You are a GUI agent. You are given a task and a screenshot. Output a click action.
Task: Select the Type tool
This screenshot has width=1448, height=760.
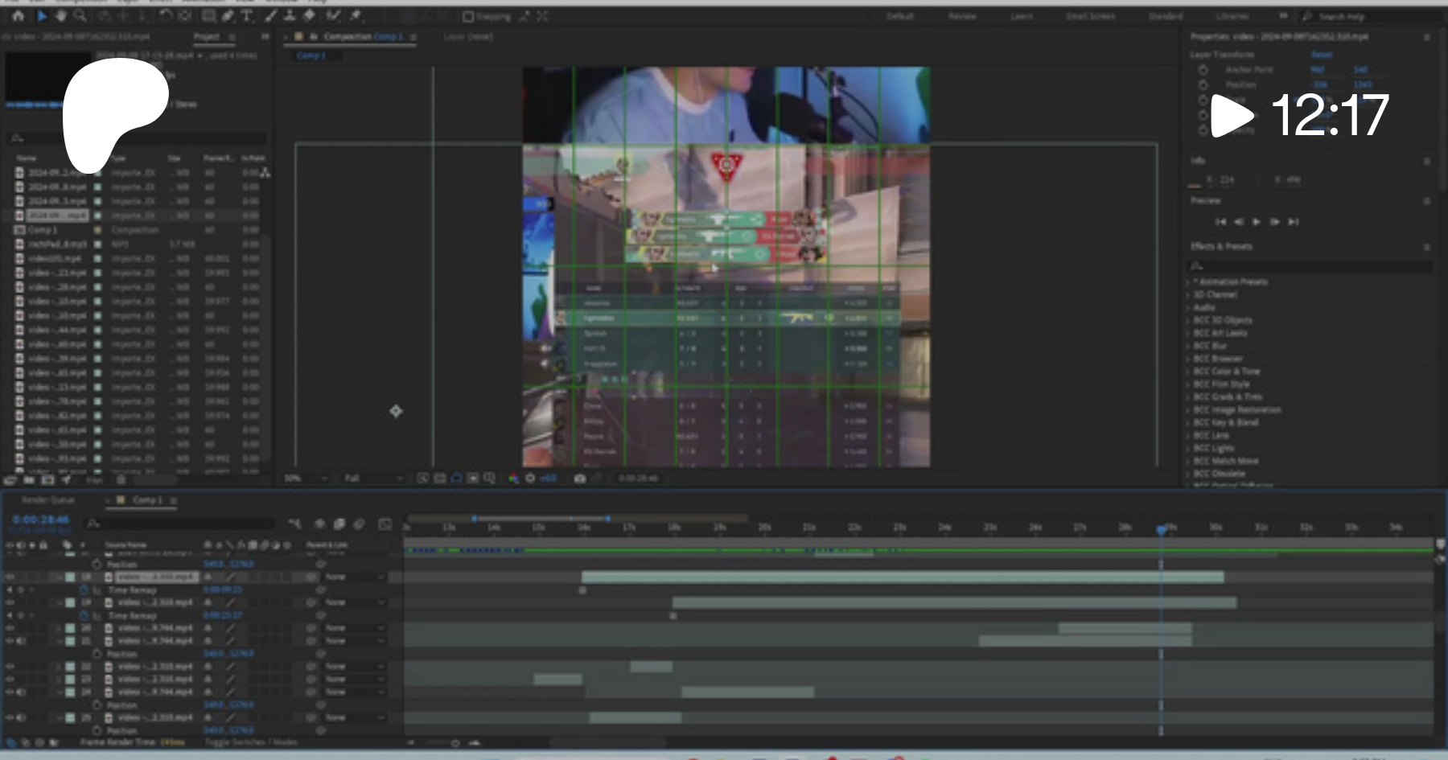(x=247, y=15)
